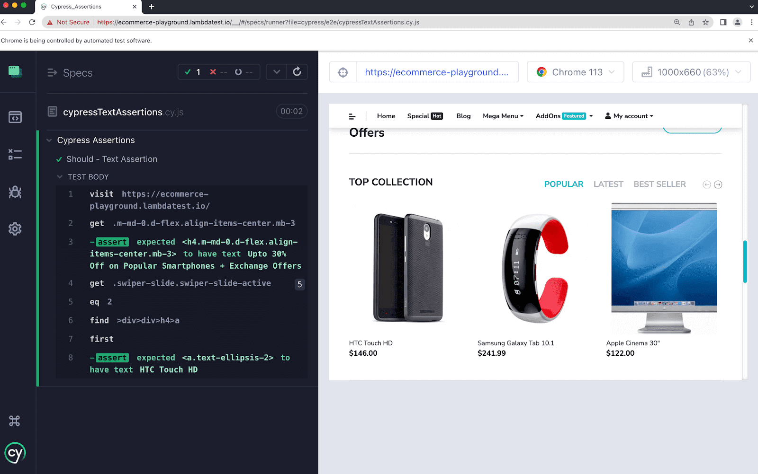Toggle auto-scrolling chevron button
Image resolution: width=758 pixels, height=474 pixels.
277,71
